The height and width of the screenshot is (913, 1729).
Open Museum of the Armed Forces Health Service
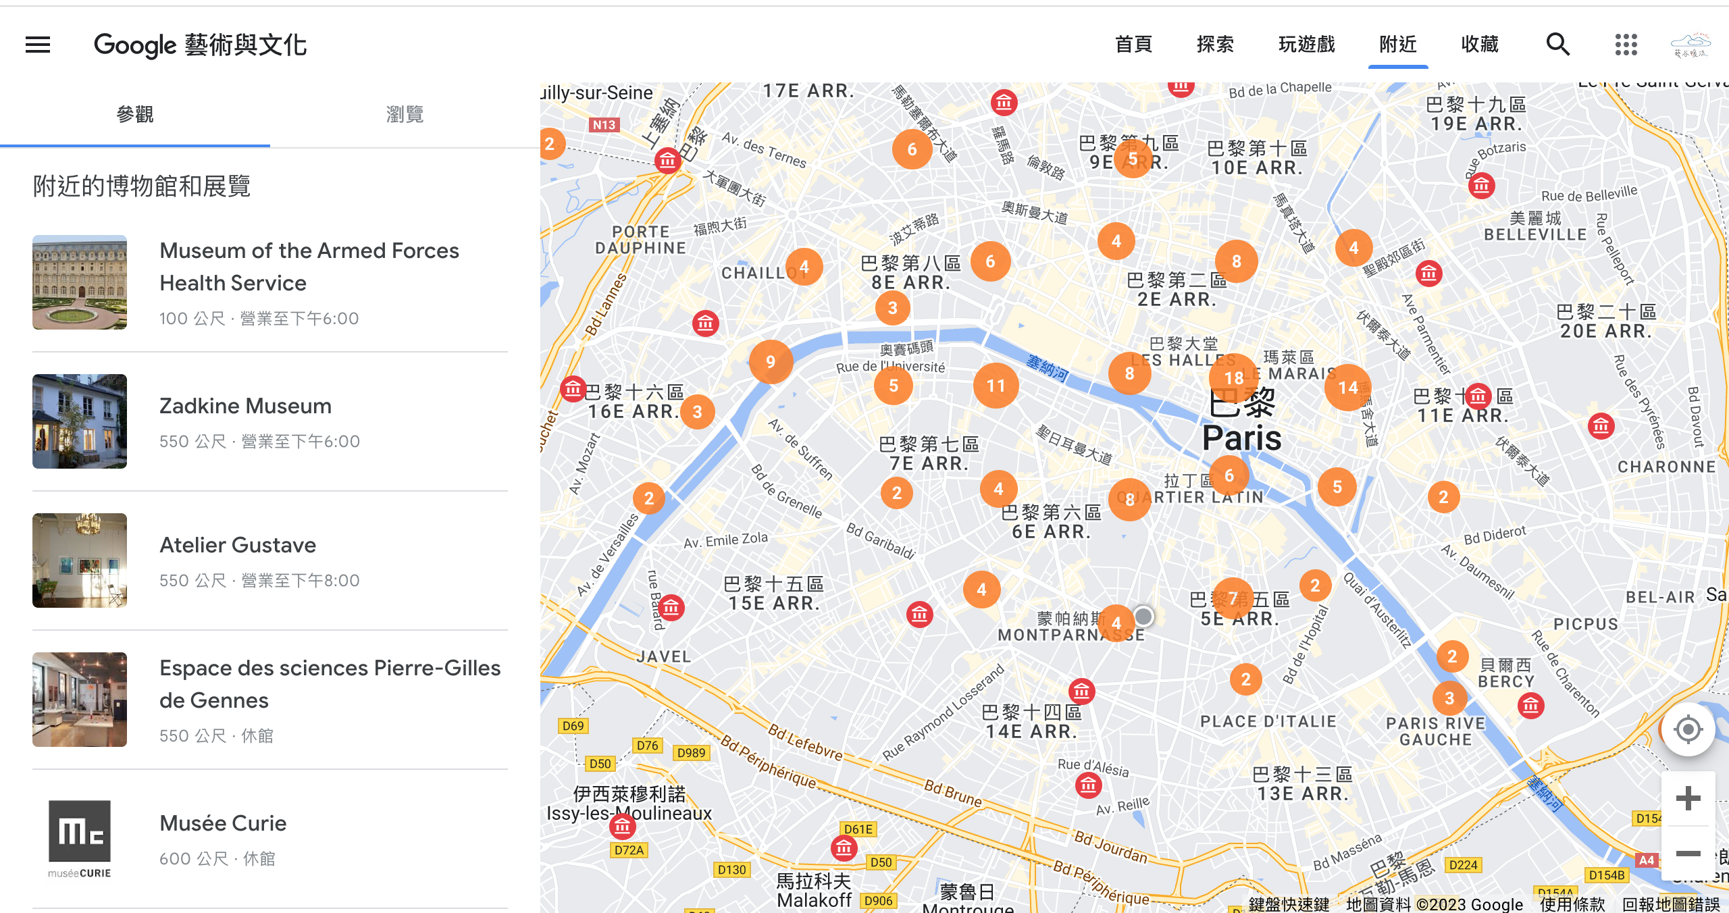pyautogui.click(x=270, y=282)
